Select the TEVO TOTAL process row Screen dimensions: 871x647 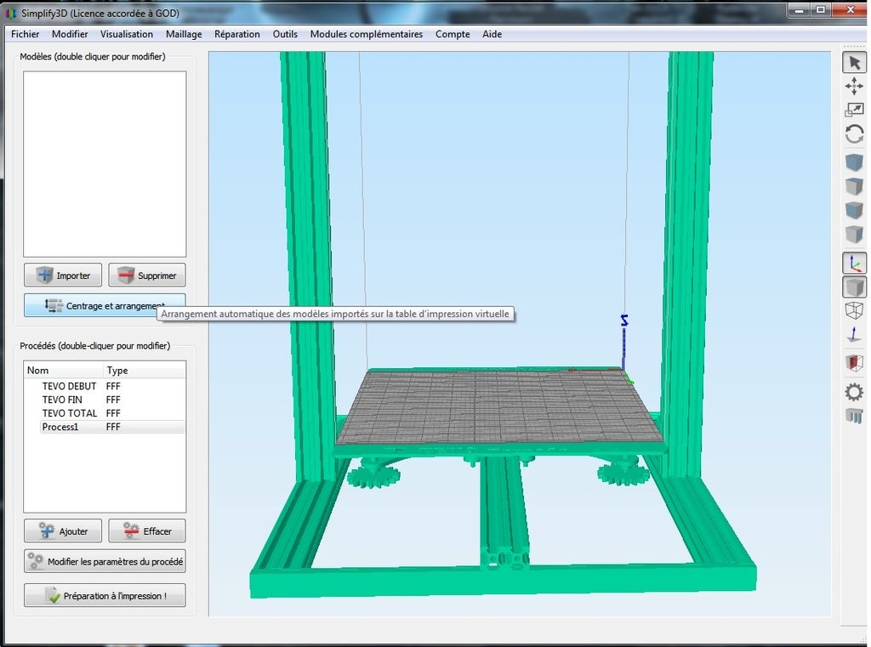[105, 413]
